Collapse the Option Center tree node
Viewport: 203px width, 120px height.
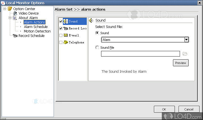coord(4,9)
